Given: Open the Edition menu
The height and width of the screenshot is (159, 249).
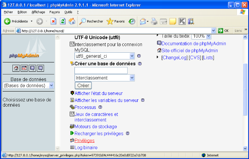Looking at the screenshot, I should [22, 12].
